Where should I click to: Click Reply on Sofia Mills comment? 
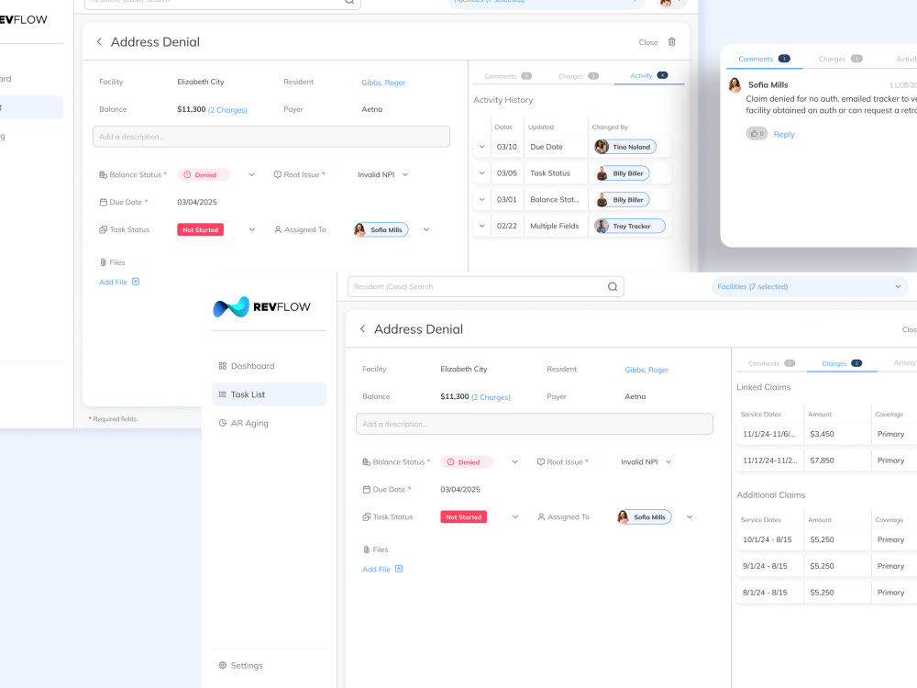pyautogui.click(x=784, y=134)
